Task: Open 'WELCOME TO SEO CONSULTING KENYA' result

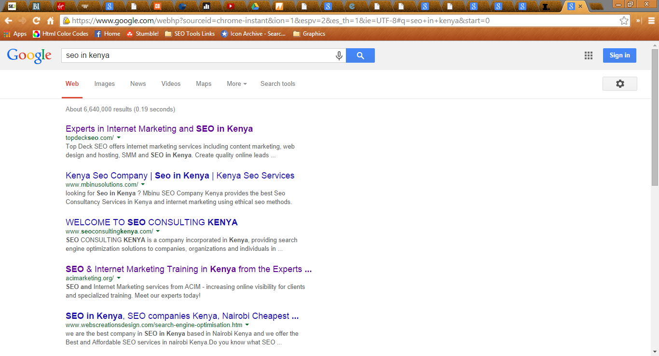Action: (151, 222)
